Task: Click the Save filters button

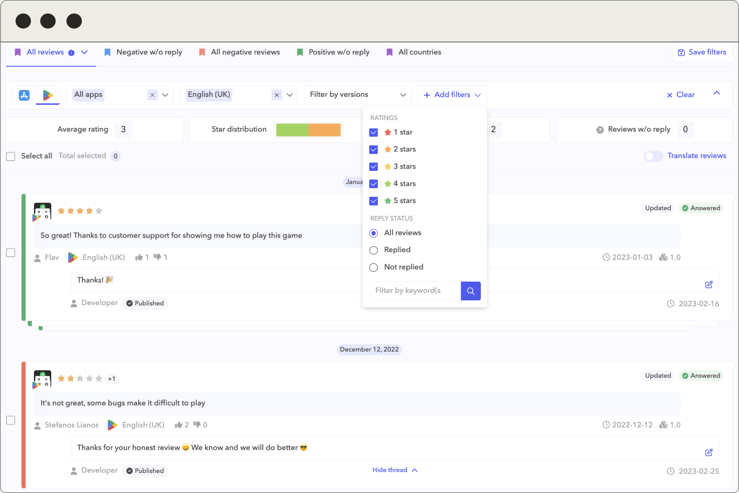Action: pyautogui.click(x=702, y=52)
